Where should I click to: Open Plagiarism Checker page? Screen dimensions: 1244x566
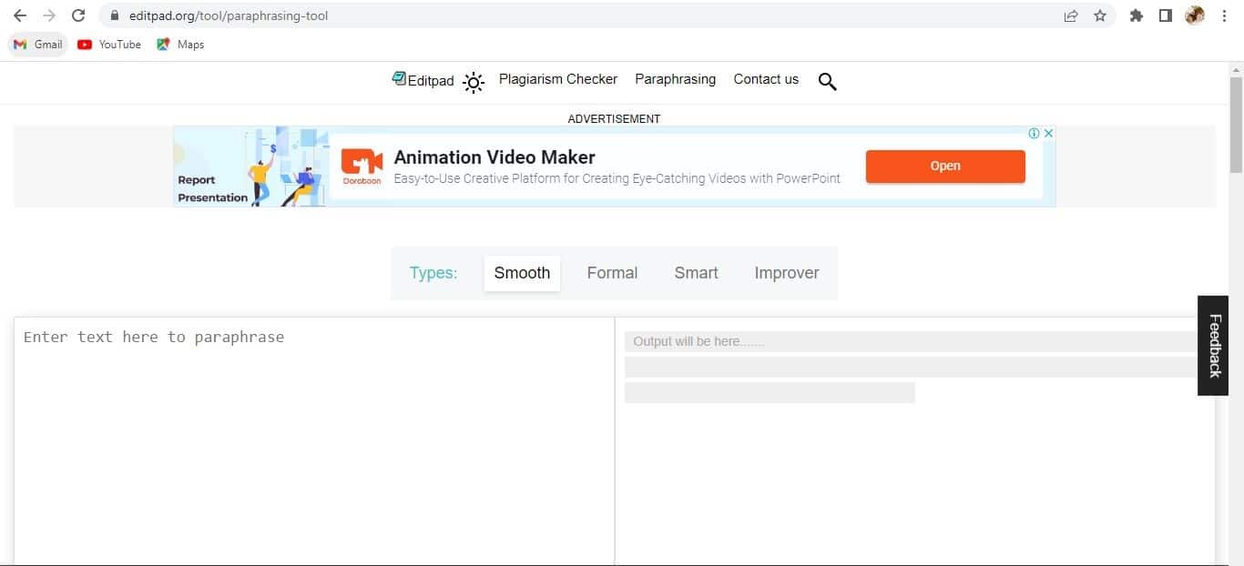tap(558, 79)
